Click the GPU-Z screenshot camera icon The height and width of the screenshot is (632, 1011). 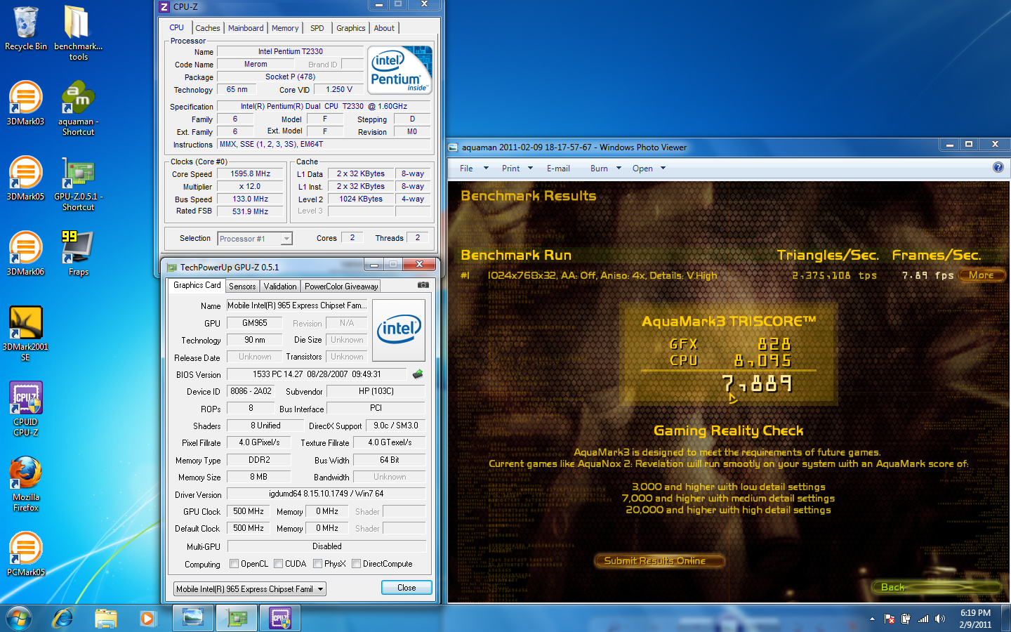point(423,285)
